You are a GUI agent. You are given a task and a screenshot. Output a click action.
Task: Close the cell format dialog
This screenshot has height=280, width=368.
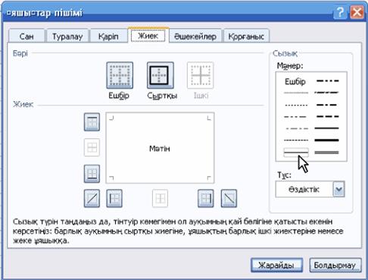pyautogui.click(x=357, y=12)
